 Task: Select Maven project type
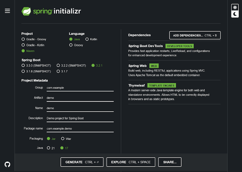(x=28, y=51)
